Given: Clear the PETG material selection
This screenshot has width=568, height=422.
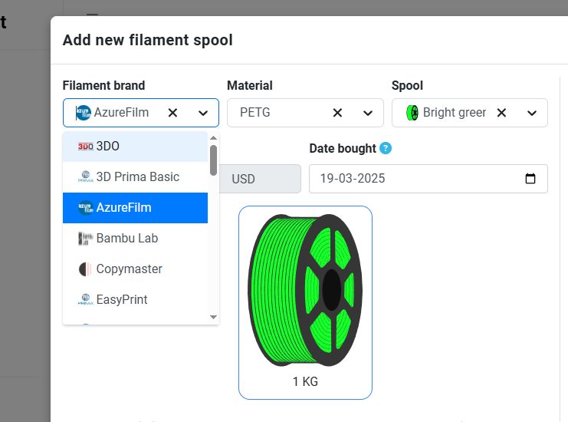Looking at the screenshot, I should click(x=337, y=113).
